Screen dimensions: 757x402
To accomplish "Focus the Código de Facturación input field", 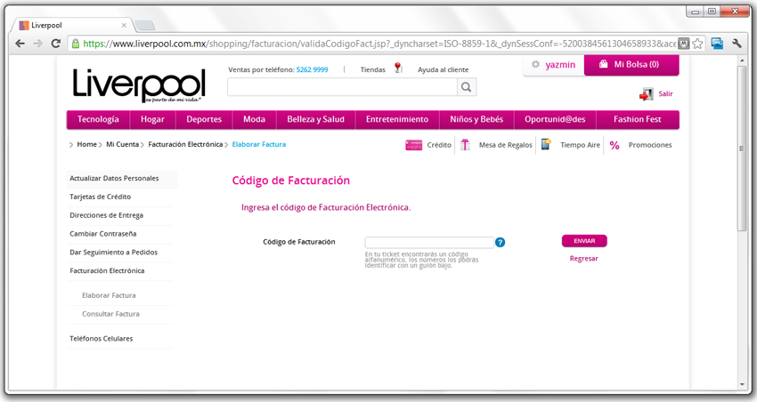I will [429, 242].
